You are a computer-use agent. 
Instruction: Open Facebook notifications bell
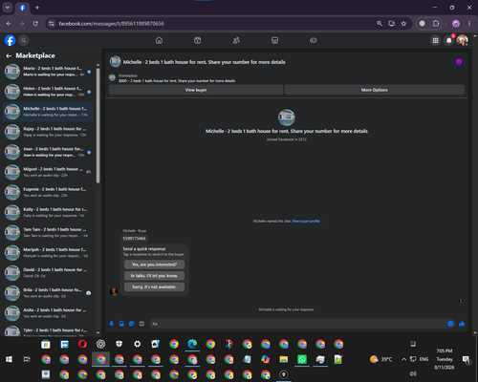[449, 40]
